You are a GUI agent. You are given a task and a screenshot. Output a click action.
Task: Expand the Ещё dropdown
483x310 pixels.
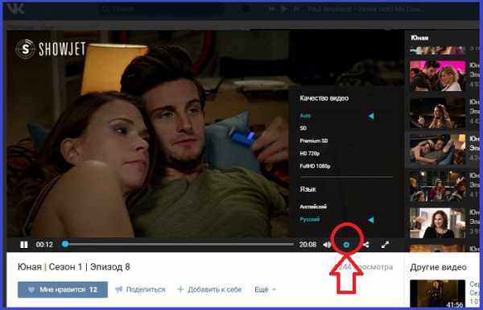pos(265,290)
